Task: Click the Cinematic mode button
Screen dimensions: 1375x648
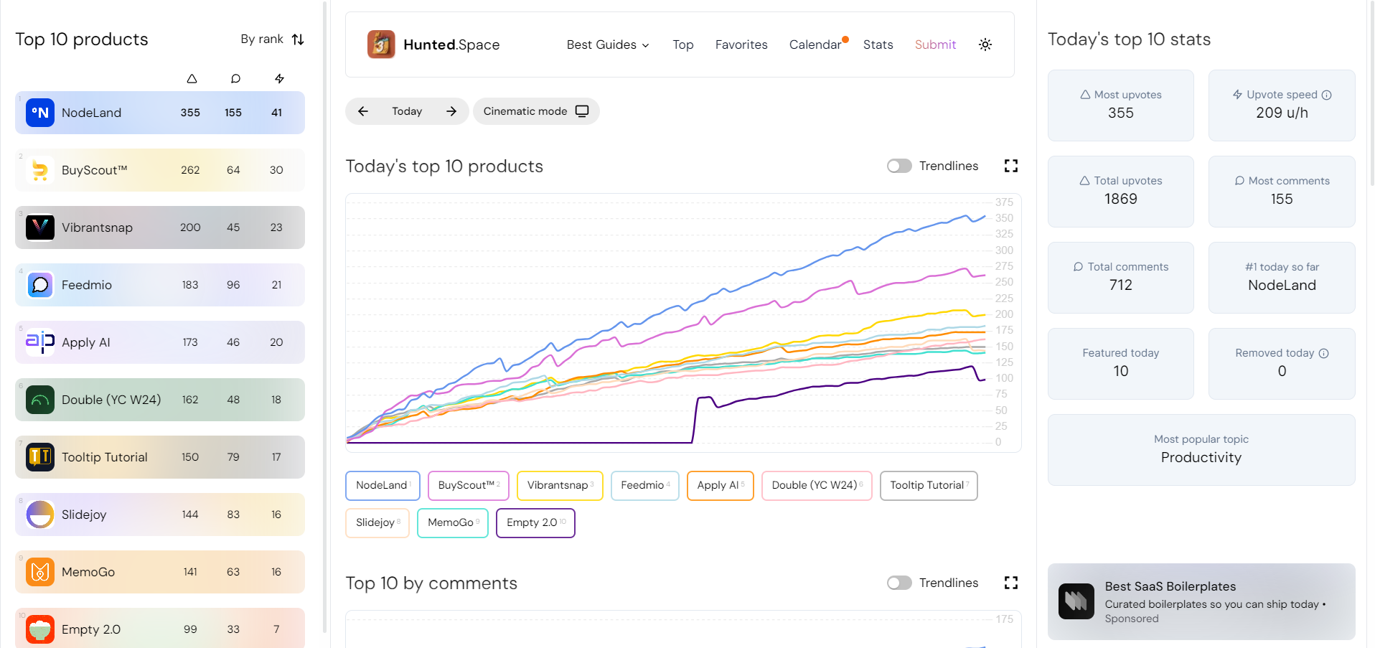Action: point(536,111)
